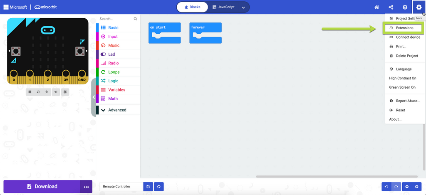Undo the last change

[x=386, y=187]
